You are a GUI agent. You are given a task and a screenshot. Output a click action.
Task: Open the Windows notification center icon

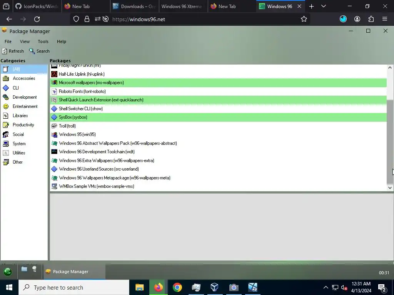point(382,288)
